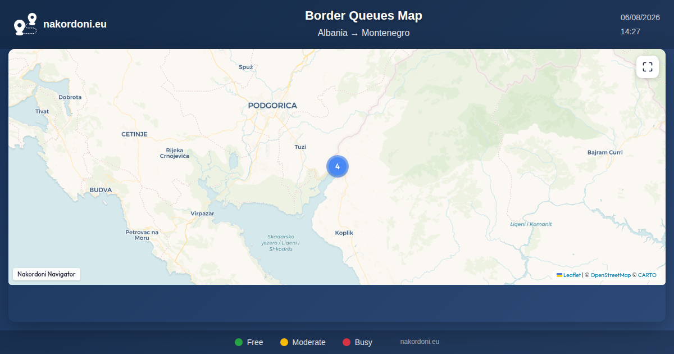Open the CARTO attribution link
The image size is (674, 354).
(647, 275)
